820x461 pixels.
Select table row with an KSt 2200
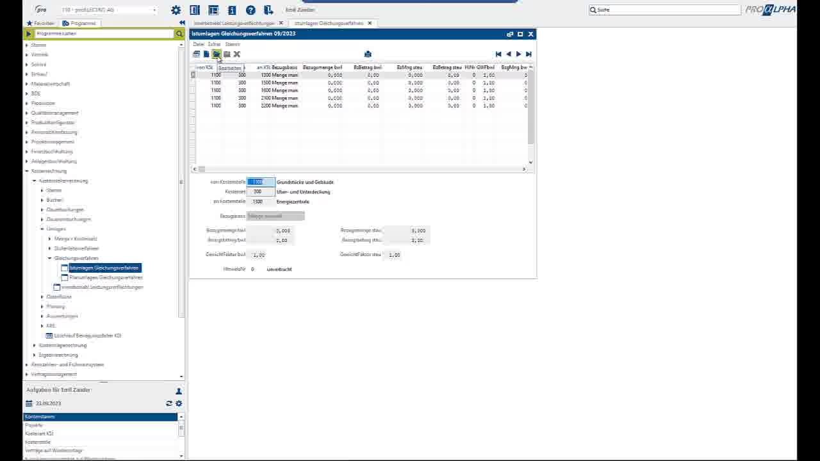[x=361, y=106]
